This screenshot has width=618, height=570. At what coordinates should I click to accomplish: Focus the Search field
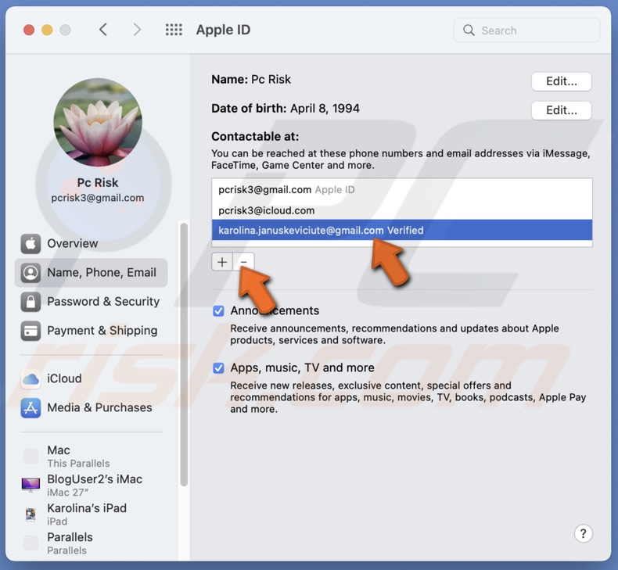526,30
